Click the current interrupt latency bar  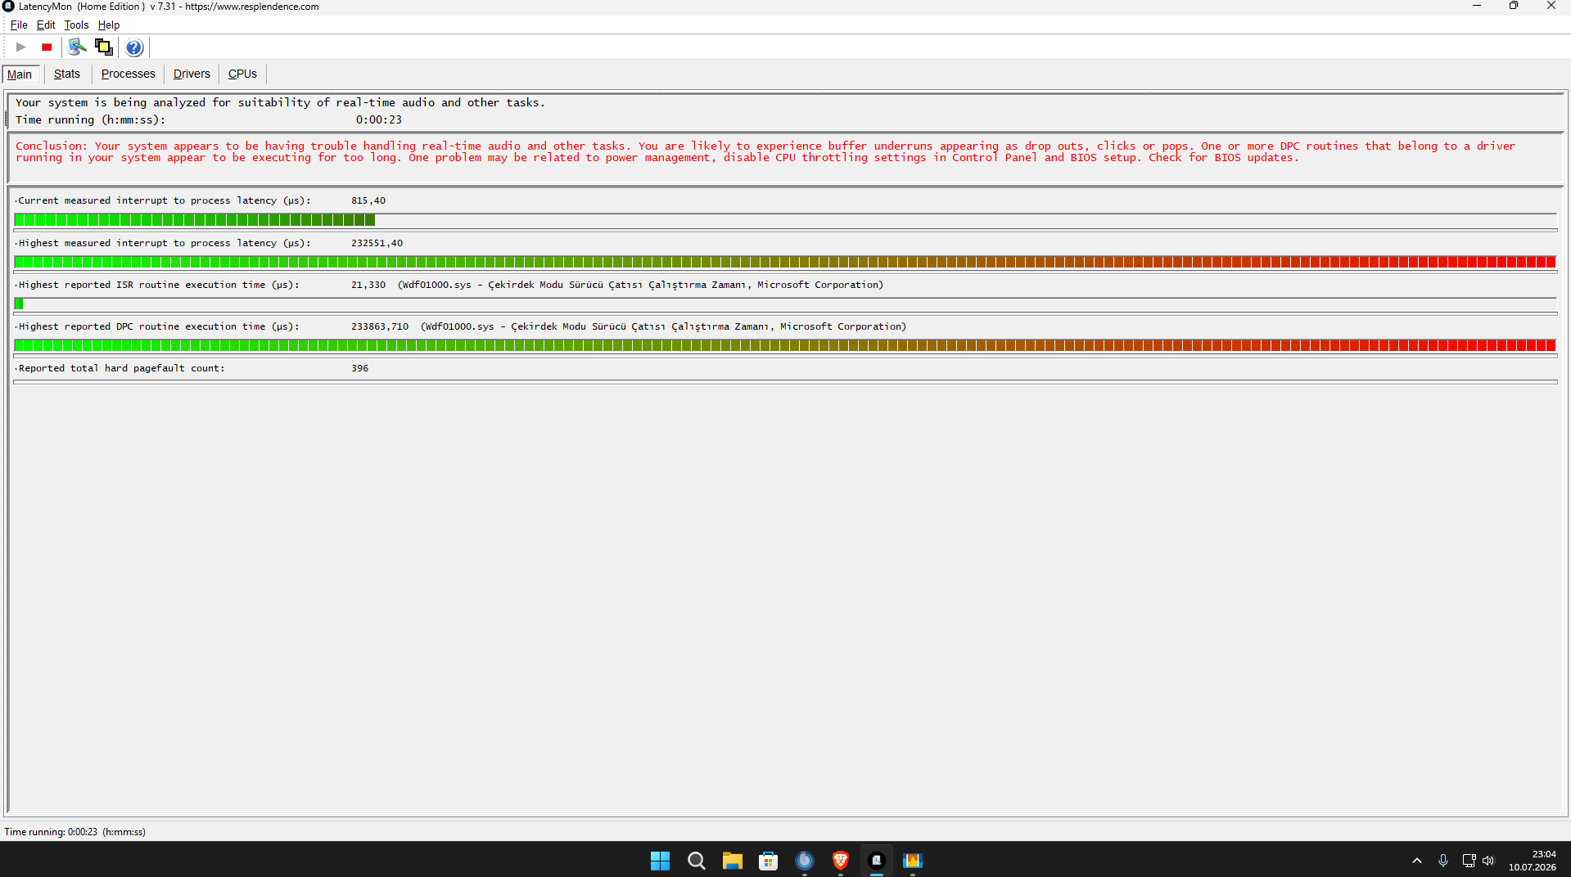[x=785, y=220]
